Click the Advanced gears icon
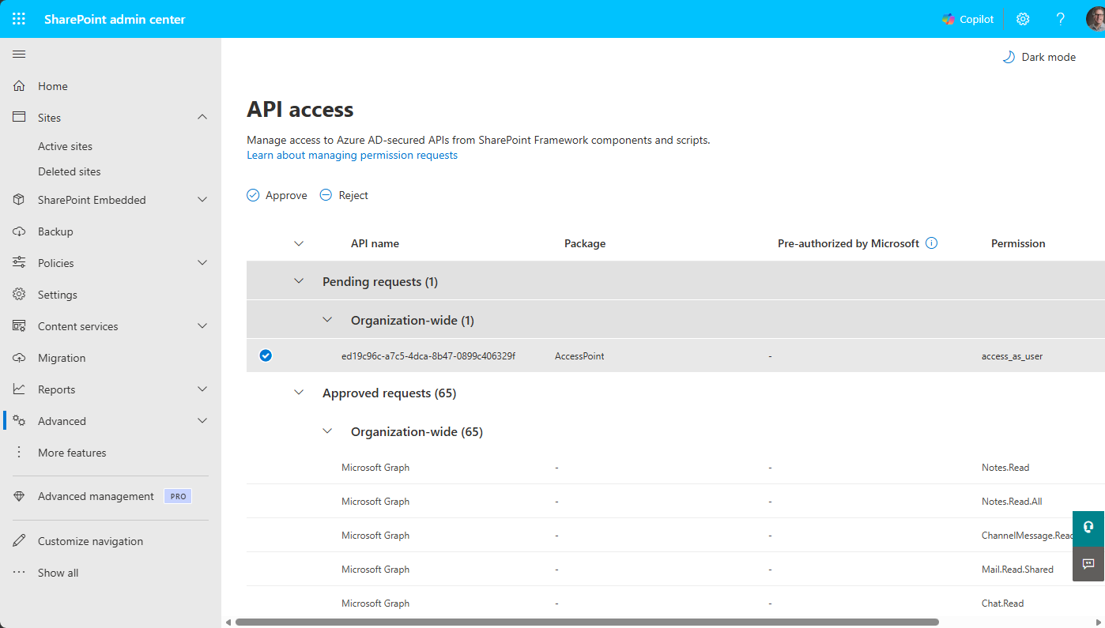Viewport: 1105px width, 628px height. [20, 421]
